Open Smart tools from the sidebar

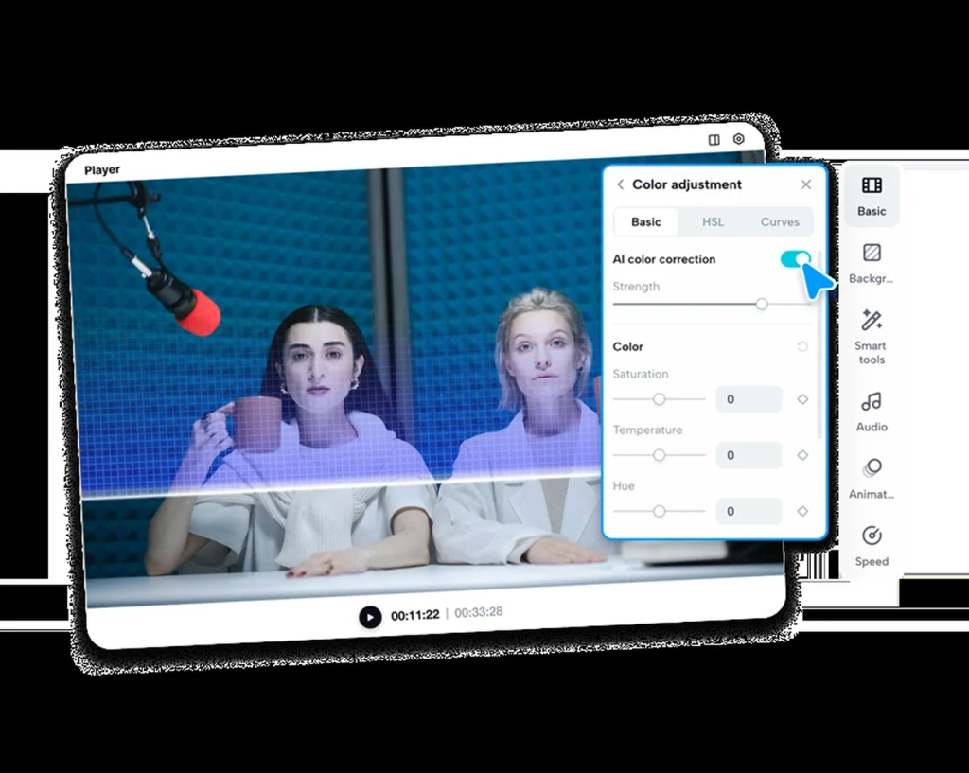pos(871,336)
